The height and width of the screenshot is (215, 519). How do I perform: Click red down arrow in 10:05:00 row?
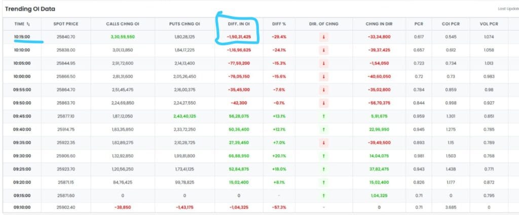323,63
